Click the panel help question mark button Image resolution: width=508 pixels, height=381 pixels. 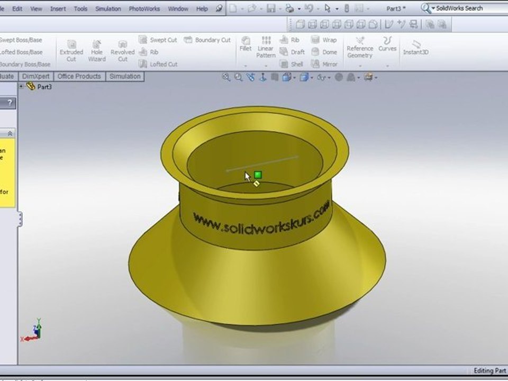click(x=10, y=103)
